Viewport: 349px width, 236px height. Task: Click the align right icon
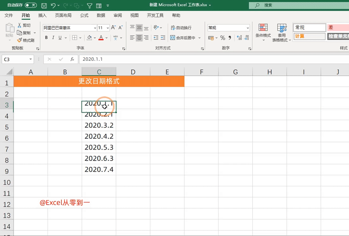tap(146, 37)
